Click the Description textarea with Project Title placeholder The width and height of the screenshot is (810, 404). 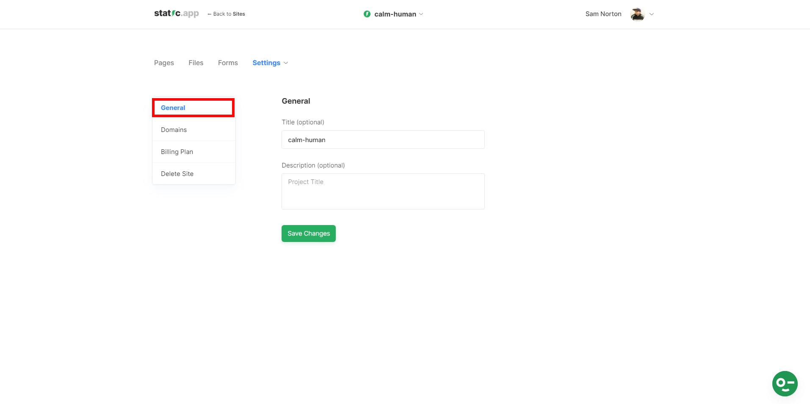point(382,191)
